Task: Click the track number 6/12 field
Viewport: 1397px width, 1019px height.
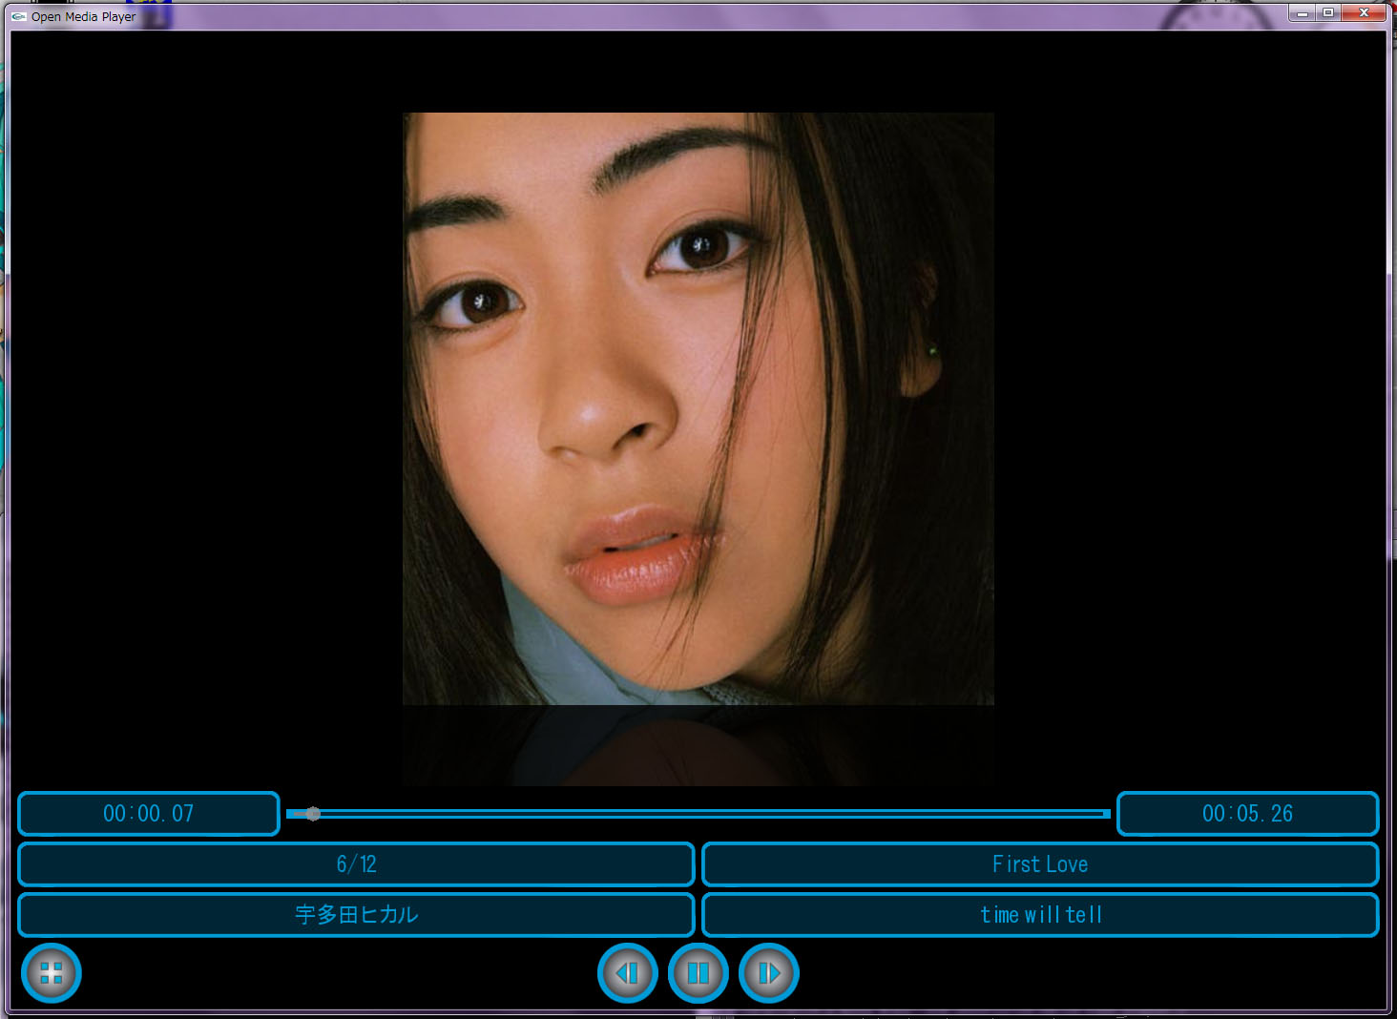Action: pos(356,864)
